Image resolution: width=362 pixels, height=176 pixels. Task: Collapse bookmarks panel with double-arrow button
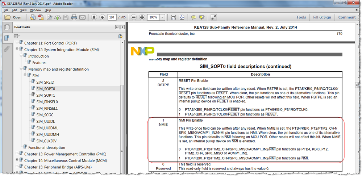point(117,27)
